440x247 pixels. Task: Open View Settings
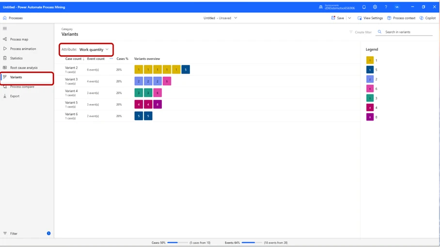(370, 18)
